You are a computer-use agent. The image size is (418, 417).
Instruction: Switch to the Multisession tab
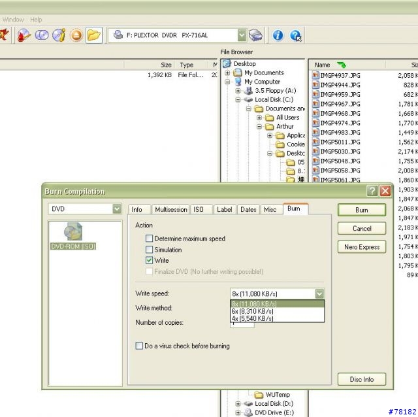[x=171, y=209]
